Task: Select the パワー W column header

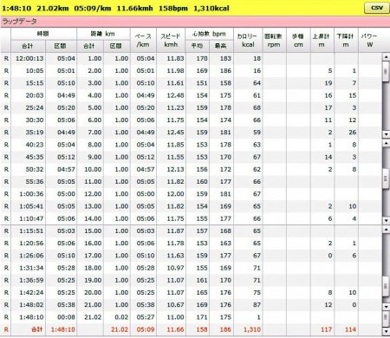Action: click(x=370, y=41)
